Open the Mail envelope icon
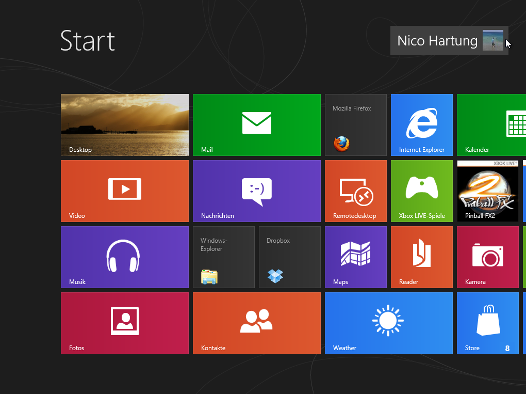This screenshot has width=526, height=394. (257, 123)
